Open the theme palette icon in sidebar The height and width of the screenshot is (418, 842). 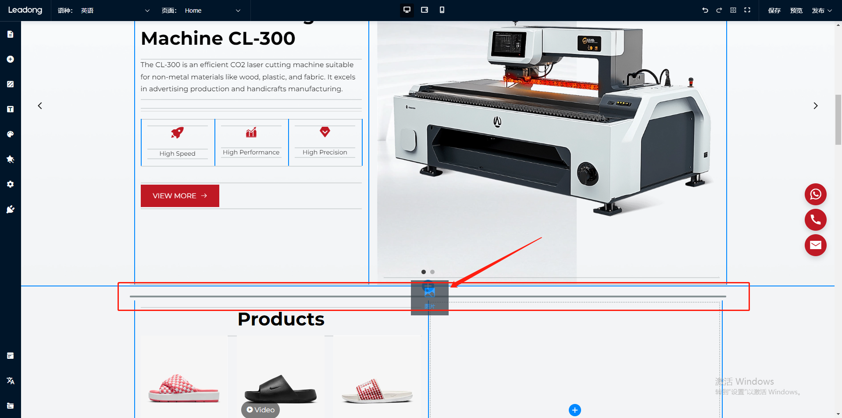[11, 134]
